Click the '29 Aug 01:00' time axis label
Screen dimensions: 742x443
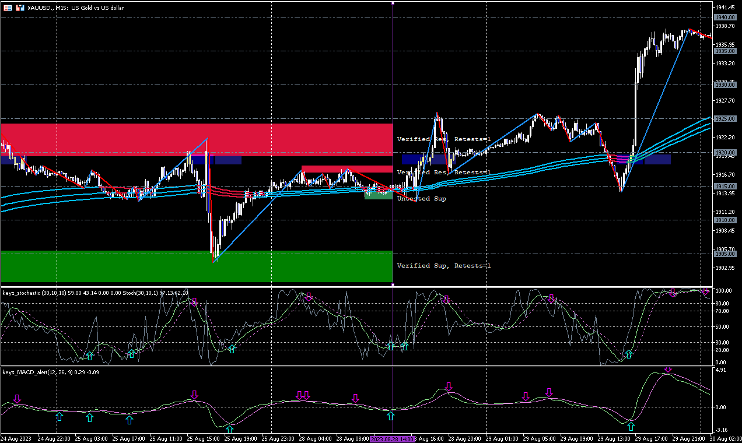click(x=502, y=438)
